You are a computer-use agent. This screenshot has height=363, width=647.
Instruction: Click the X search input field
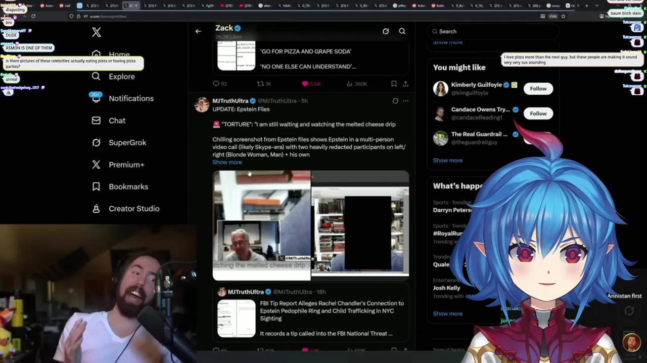(x=493, y=31)
